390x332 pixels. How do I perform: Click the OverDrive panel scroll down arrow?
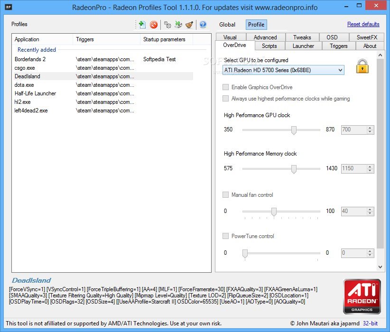coord(380,267)
